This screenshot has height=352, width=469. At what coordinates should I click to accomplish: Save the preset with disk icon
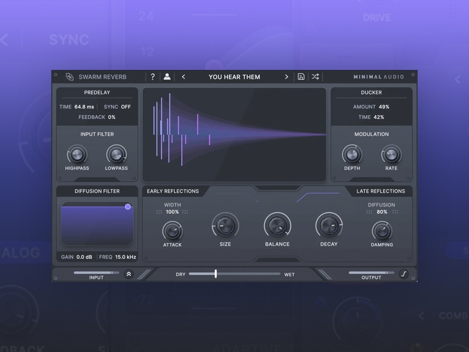click(301, 77)
